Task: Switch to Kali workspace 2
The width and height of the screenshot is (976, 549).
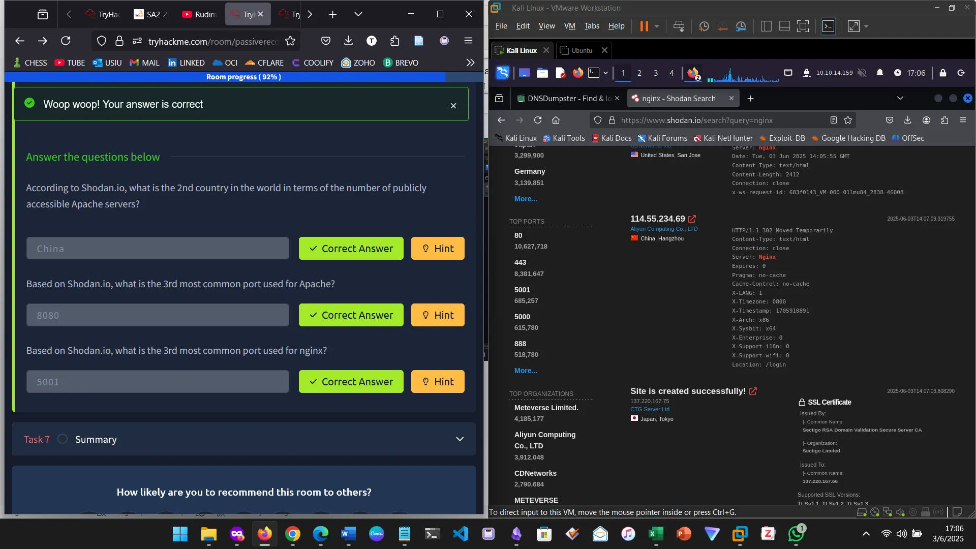Action: [x=639, y=73]
